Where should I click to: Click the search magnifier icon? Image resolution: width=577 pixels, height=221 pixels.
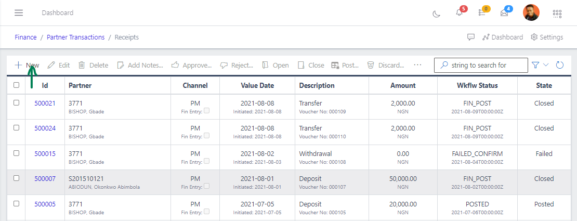coord(444,65)
